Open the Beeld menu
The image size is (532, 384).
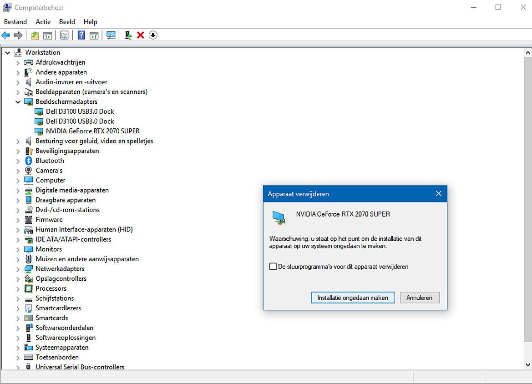tap(67, 22)
